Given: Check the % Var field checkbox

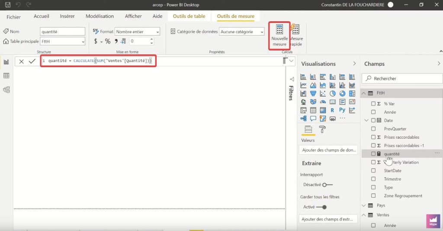Looking at the screenshot, I should tap(373, 104).
